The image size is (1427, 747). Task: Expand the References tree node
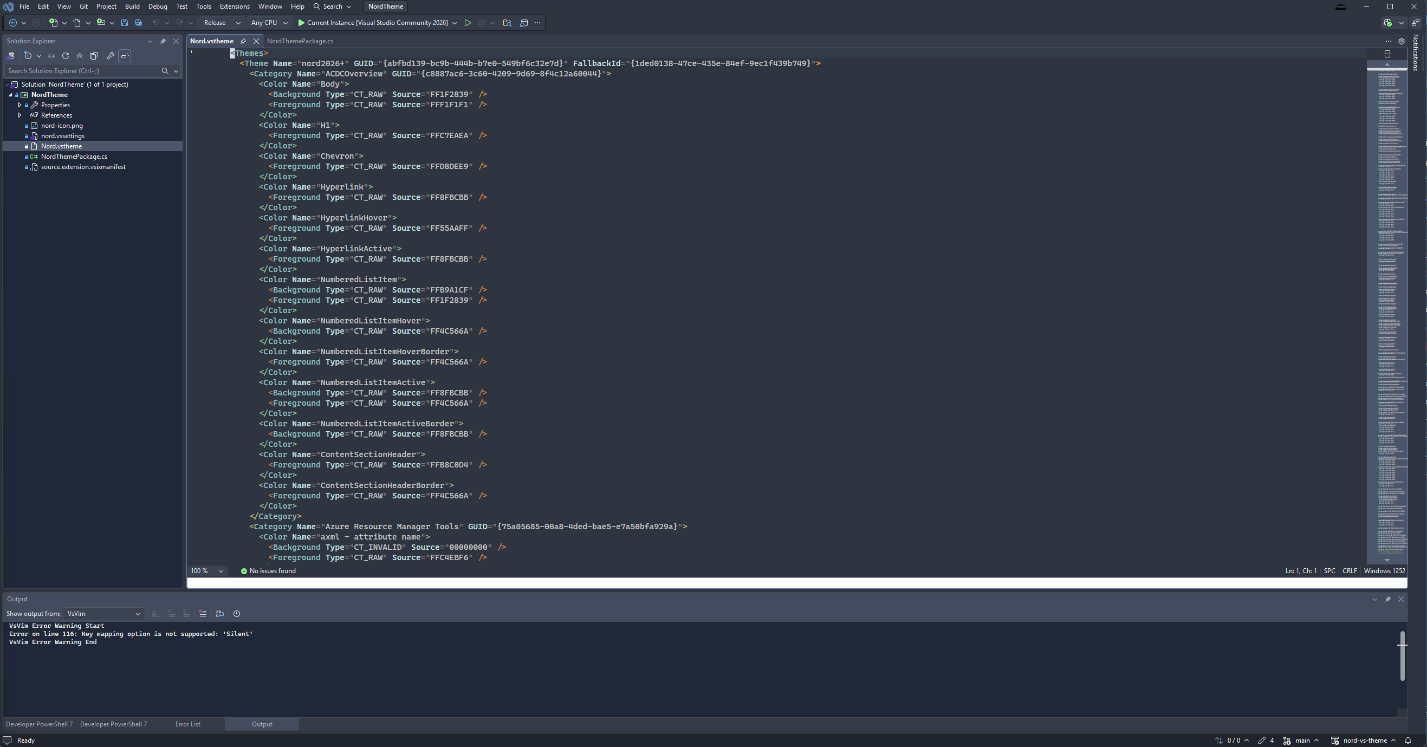20,115
